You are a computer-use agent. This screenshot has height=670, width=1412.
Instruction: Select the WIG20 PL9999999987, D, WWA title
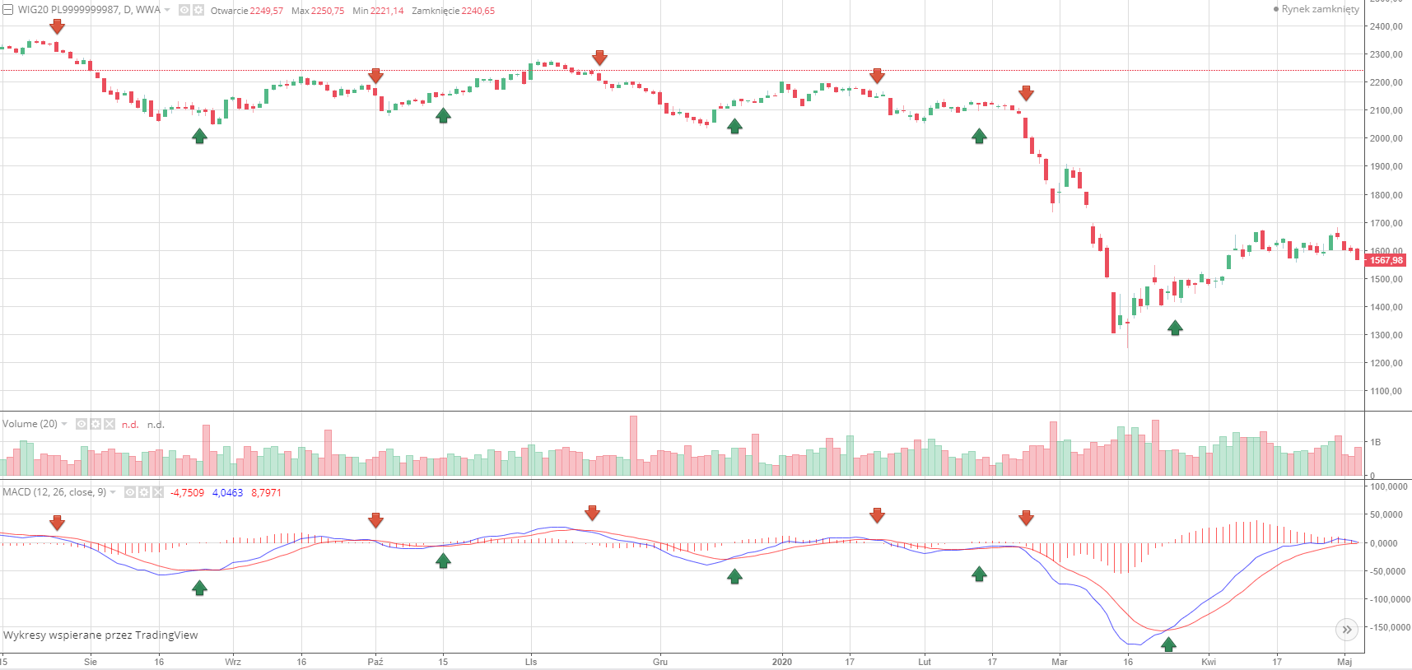tap(89, 10)
